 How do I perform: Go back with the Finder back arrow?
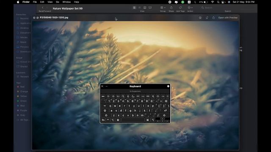click(42, 8)
